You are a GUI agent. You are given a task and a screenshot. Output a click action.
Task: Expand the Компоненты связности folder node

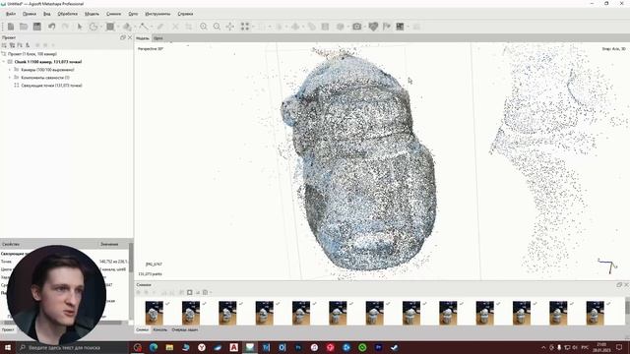tap(10, 78)
